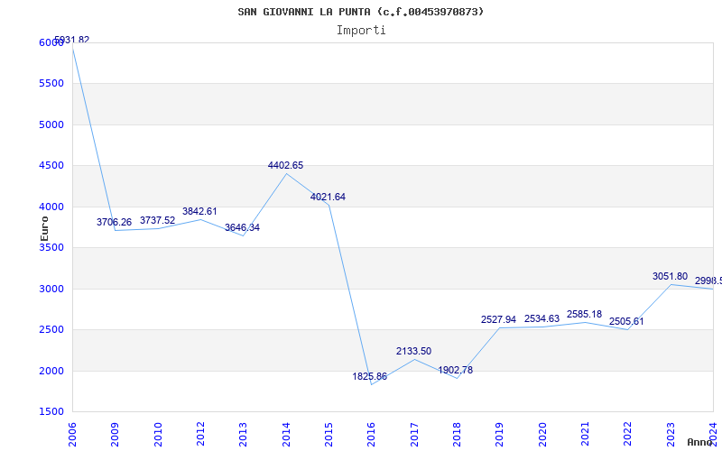Select the 2585.18 value label

point(584,314)
